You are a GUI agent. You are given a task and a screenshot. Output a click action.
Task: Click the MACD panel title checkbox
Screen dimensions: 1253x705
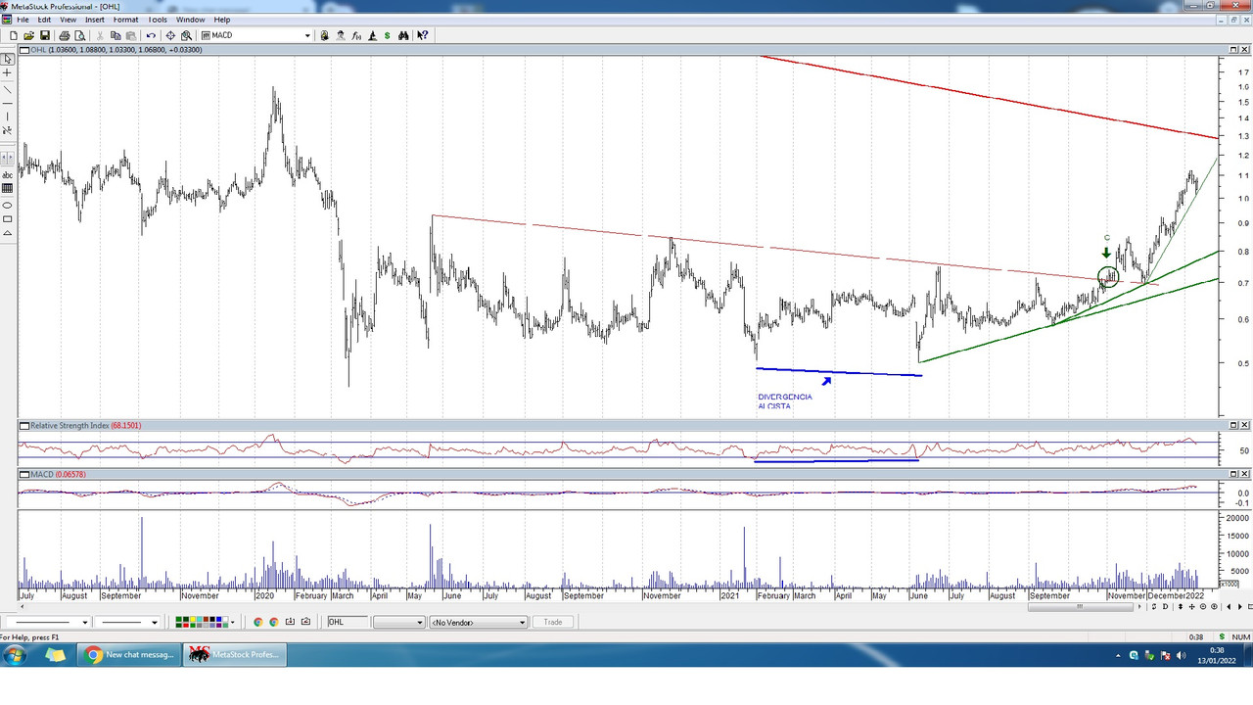click(23, 474)
